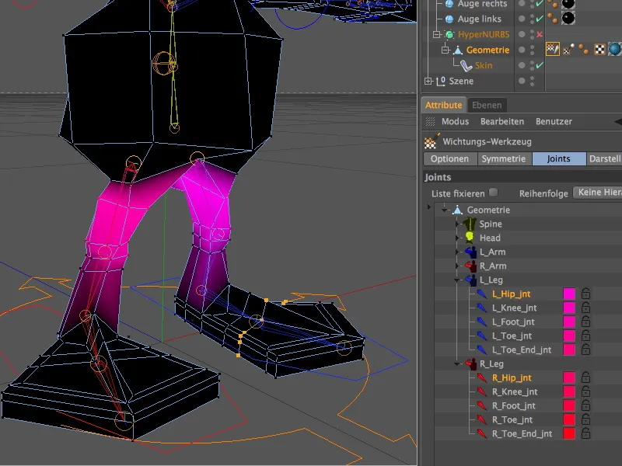Image resolution: width=622 pixels, height=466 pixels.
Task: Toggle visibility dots of Szene
Action: 533,82
